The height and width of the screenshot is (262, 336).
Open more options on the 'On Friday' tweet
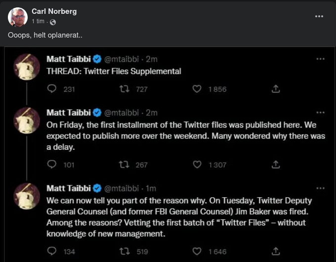320,112
